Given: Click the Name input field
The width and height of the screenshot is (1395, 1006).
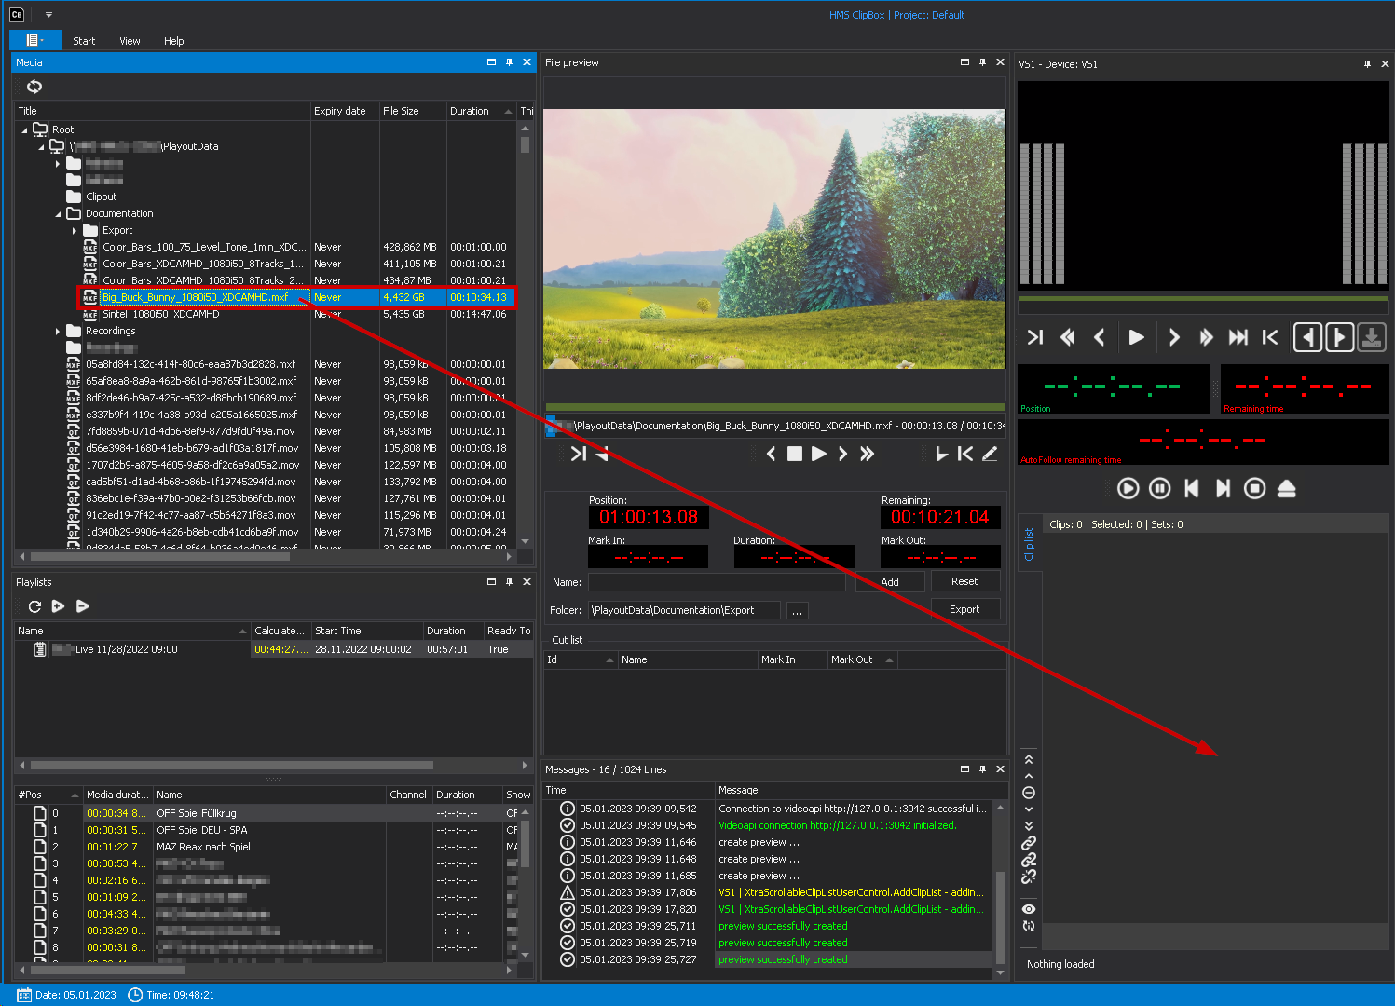Looking at the screenshot, I should point(717,582).
